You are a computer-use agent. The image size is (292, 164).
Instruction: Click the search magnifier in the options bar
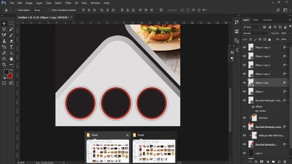(x=278, y=10)
